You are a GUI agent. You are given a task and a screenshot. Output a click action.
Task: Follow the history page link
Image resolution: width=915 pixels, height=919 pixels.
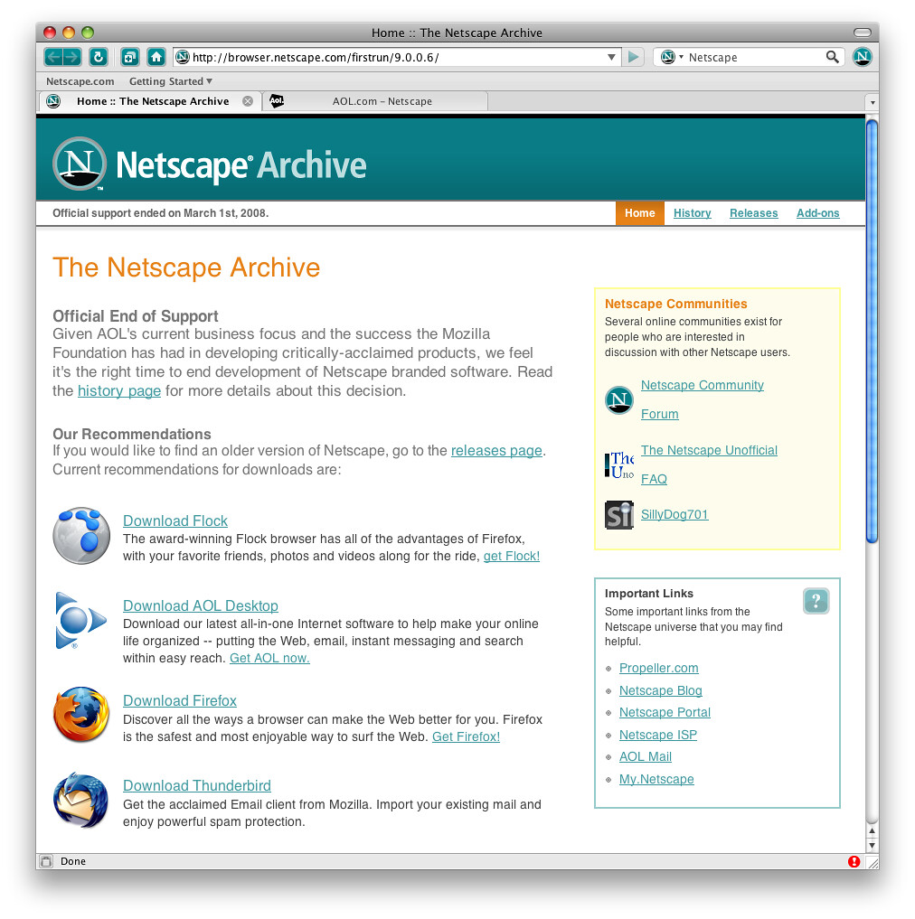click(x=118, y=390)
